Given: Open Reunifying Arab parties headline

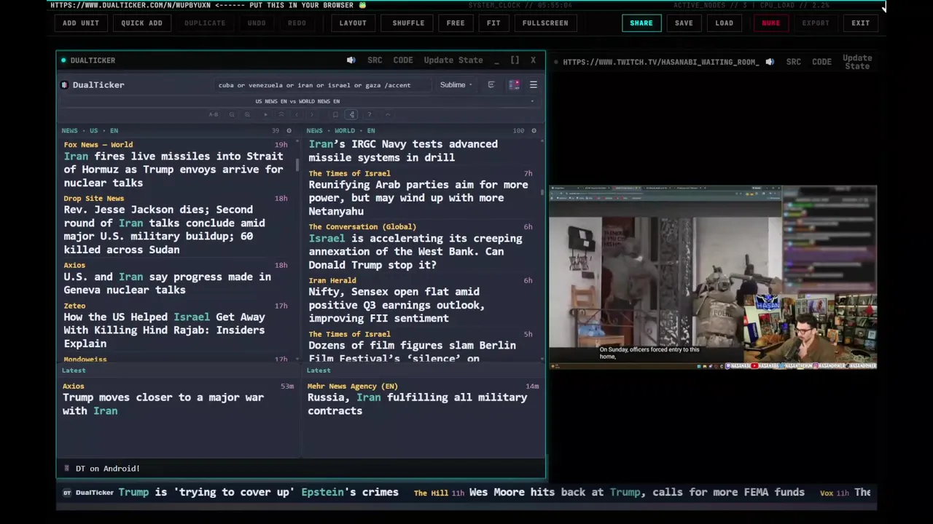Looking at the screenshot, I should 418,198.
